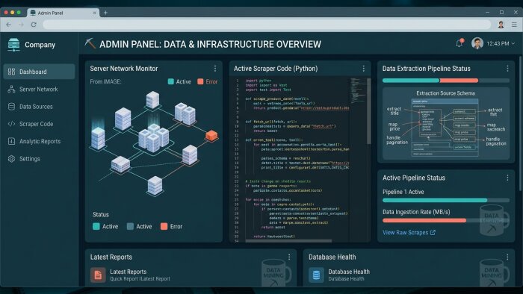Click the browser address bar
The width and height of the screenshot is (523, 294).
(267, 25)
